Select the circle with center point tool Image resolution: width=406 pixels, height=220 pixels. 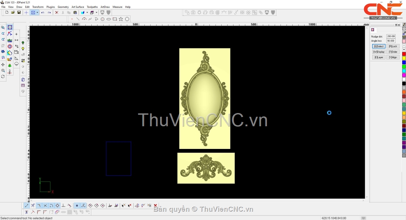pyautogui.click(x=103, y=19)
